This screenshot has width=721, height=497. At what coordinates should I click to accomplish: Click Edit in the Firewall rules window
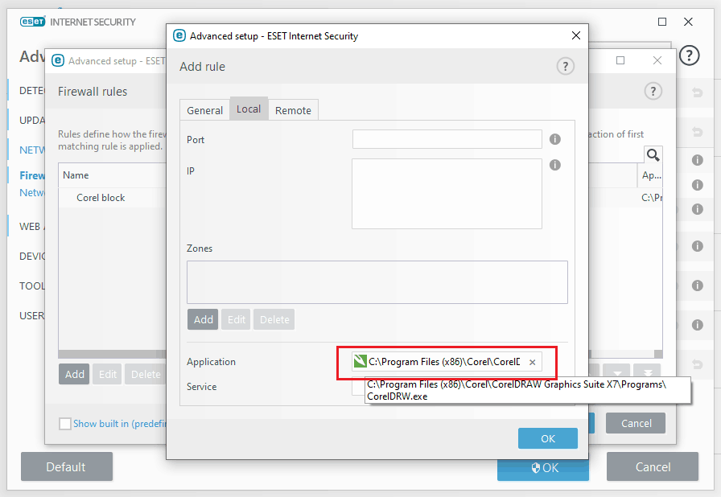(107, 374)
